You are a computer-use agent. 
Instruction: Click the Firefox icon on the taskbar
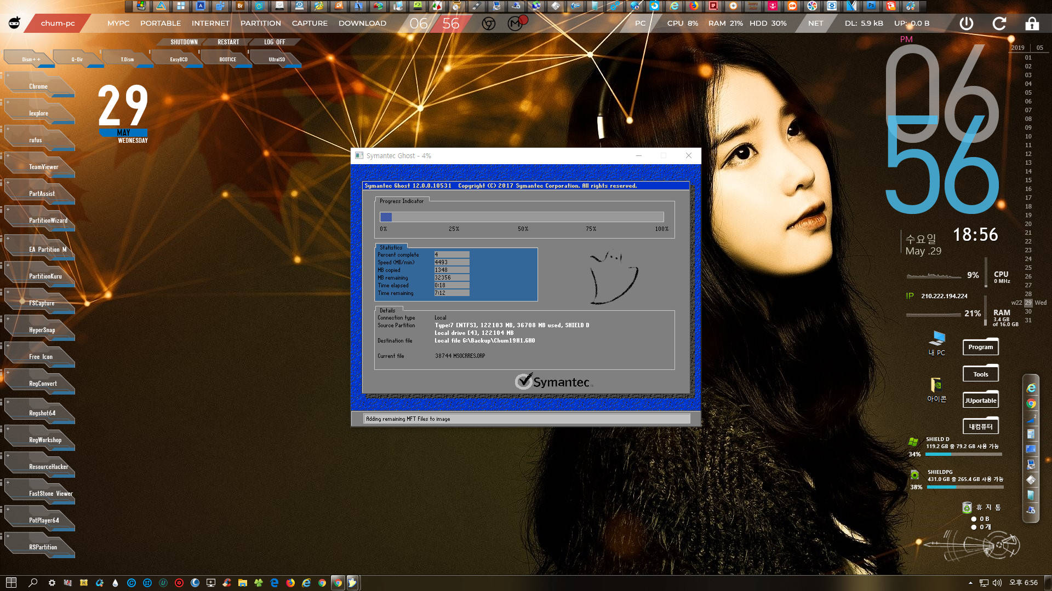click(290, 583)
